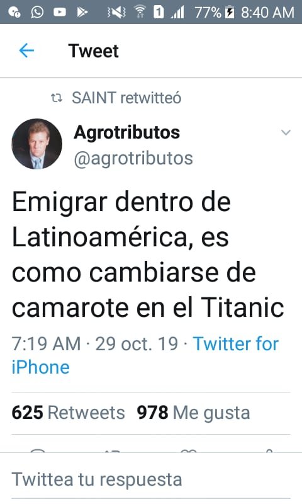Tap the muted vibrate status icon
The image size is (302, 504).
(116, 12)
